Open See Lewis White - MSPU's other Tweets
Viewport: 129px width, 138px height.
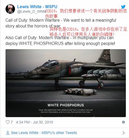point(44,133)
